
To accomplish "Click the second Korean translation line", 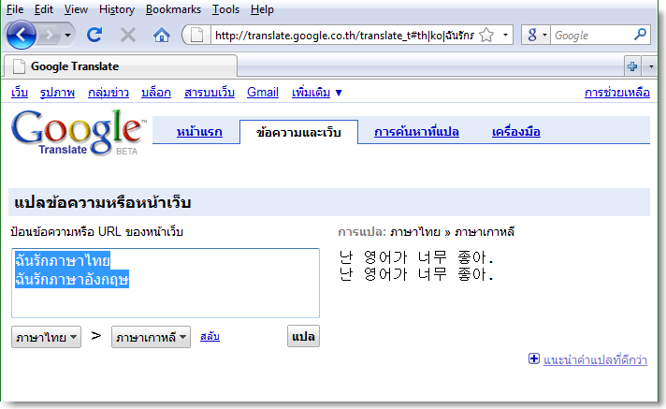I will coord(416,274).
